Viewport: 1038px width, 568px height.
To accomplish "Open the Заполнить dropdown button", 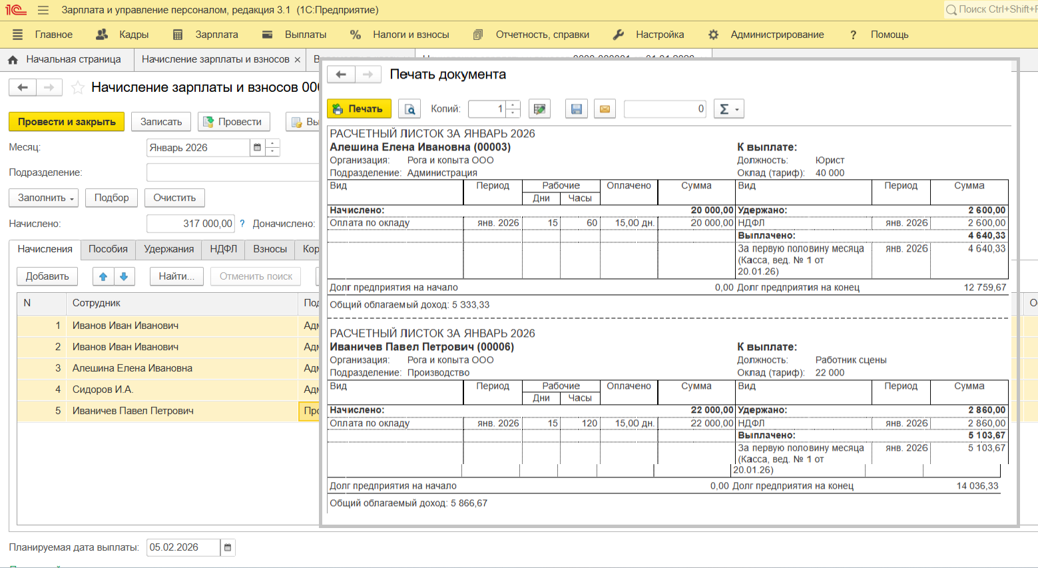I will [44, 198].
